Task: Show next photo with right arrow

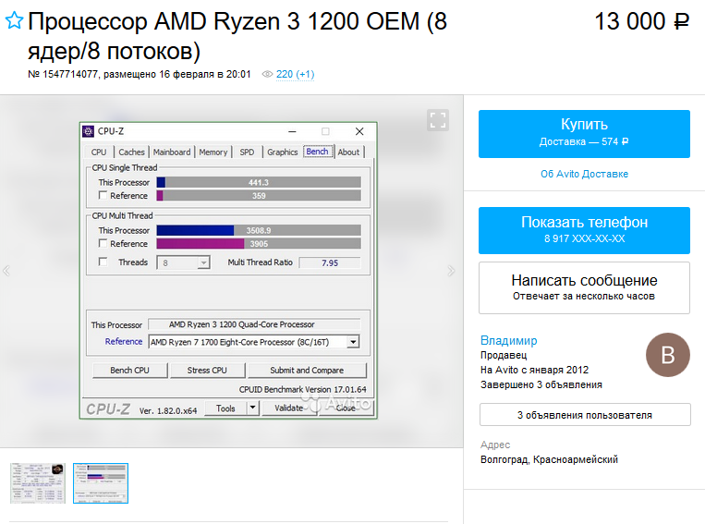Action: click(x=451, y=271)
